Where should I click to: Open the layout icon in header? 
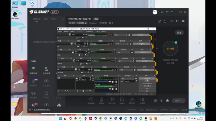click(171, 21)
